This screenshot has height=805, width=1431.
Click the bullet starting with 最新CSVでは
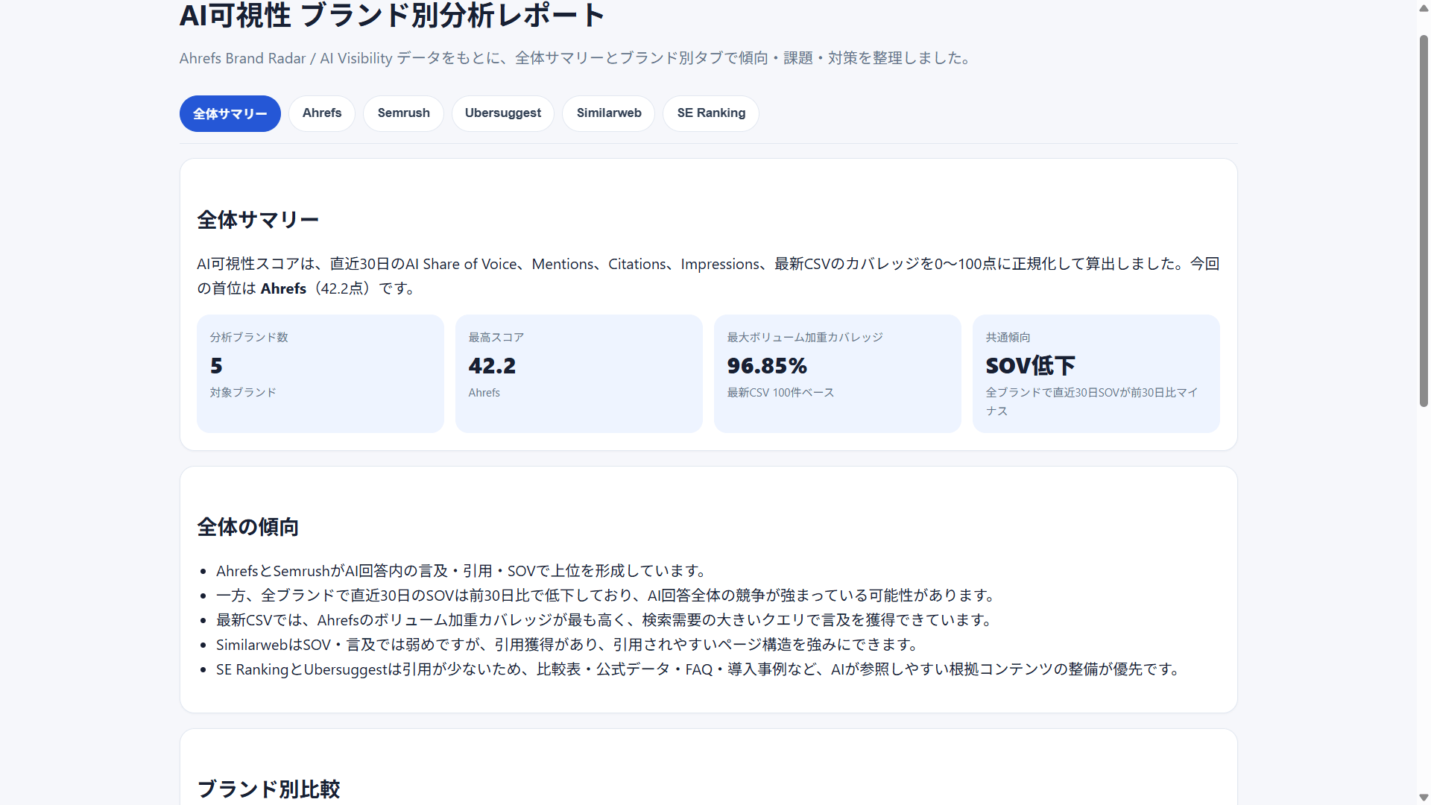click(x=606, y=620)
